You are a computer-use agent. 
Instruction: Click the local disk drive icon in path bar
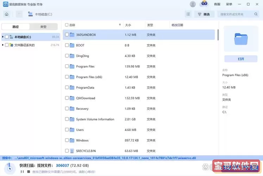click(x=30, y=14)
